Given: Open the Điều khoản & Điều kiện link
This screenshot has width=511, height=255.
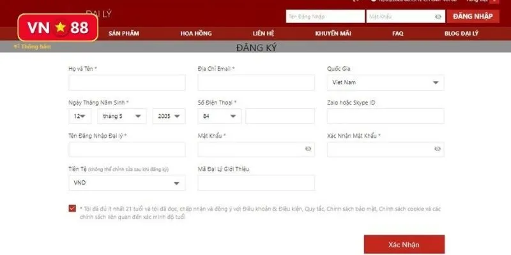Looking at the screenshot, I should point(272,209).
